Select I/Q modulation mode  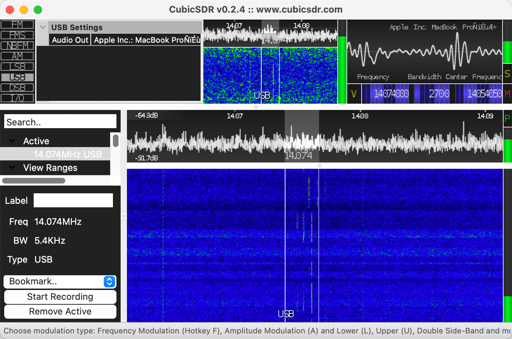(x=17, y=98)
